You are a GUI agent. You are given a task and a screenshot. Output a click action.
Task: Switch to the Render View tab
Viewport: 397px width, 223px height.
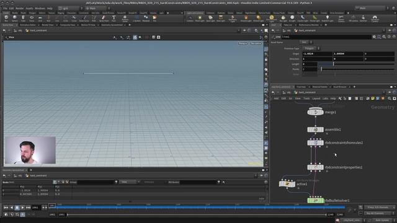point(47,25)
